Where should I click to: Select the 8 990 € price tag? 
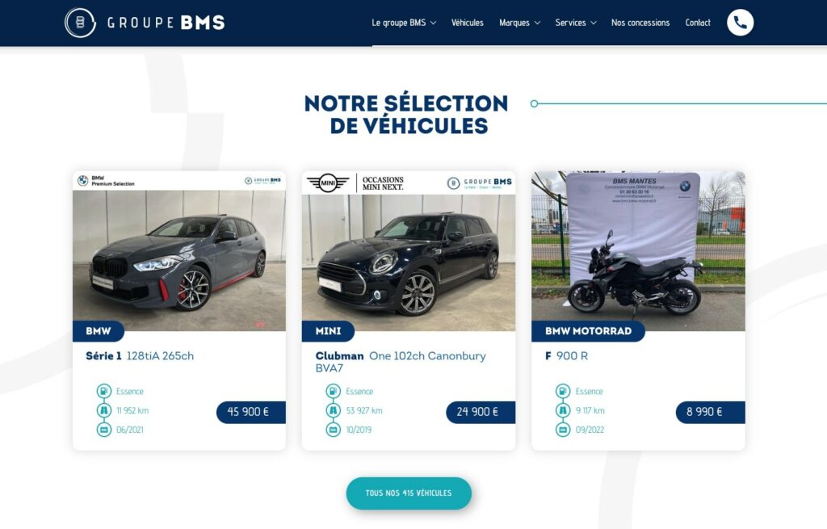tap(711, 412)
